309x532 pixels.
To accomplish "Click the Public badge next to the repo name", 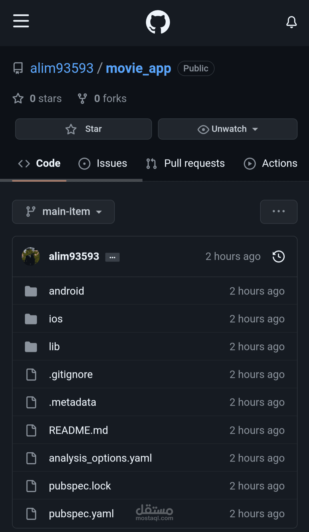I will pos(196,68).
